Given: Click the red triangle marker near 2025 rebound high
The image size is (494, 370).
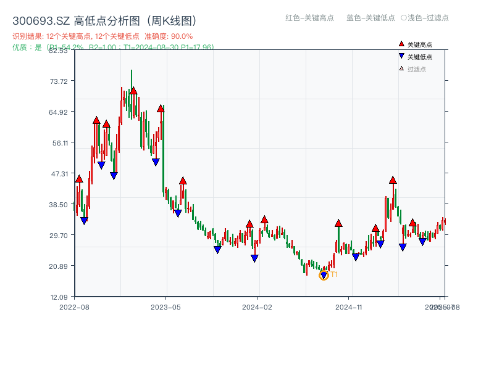Looking at the screenshot, I should coord(392,181).
